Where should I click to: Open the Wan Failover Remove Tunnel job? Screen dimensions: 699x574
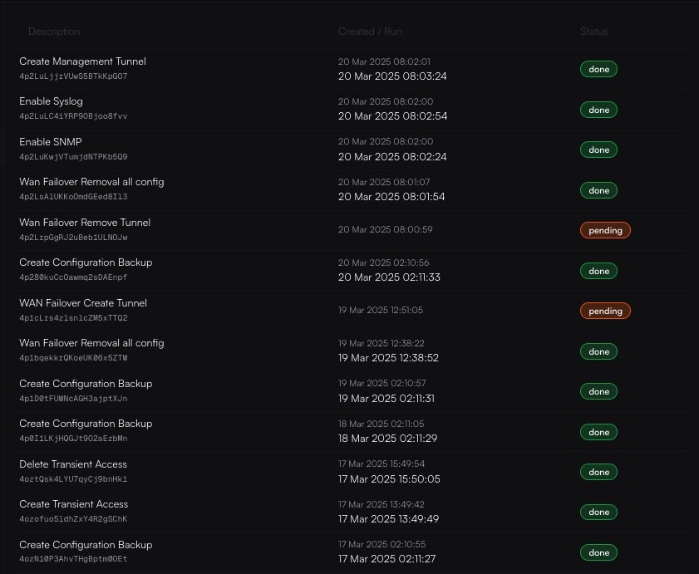coord(85,223)
